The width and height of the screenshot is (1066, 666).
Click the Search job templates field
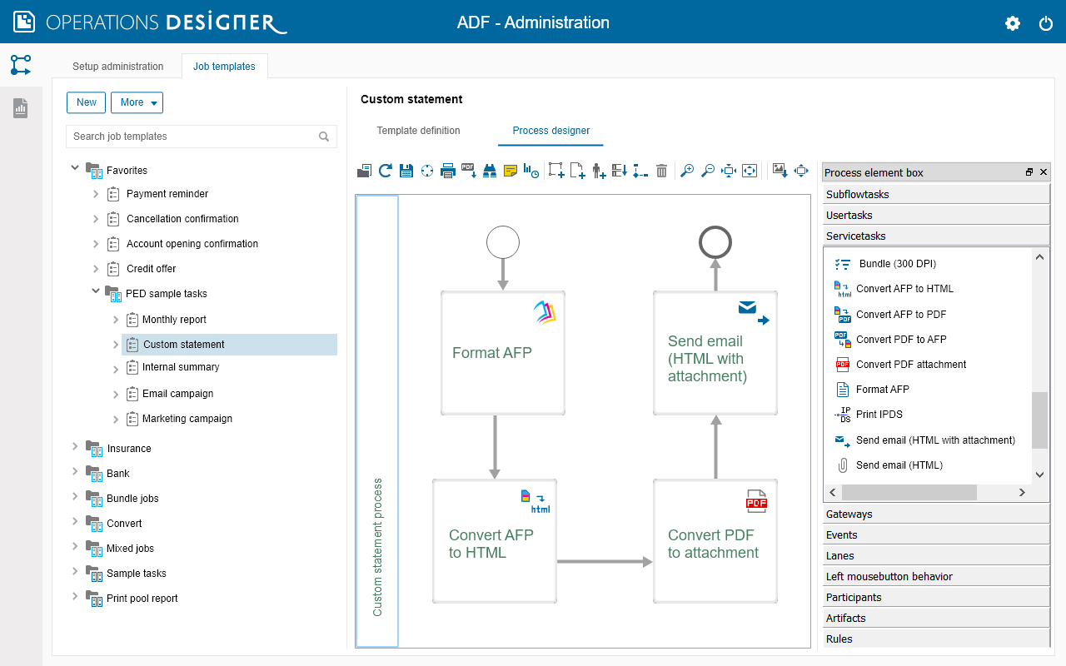tap(193, 137)
